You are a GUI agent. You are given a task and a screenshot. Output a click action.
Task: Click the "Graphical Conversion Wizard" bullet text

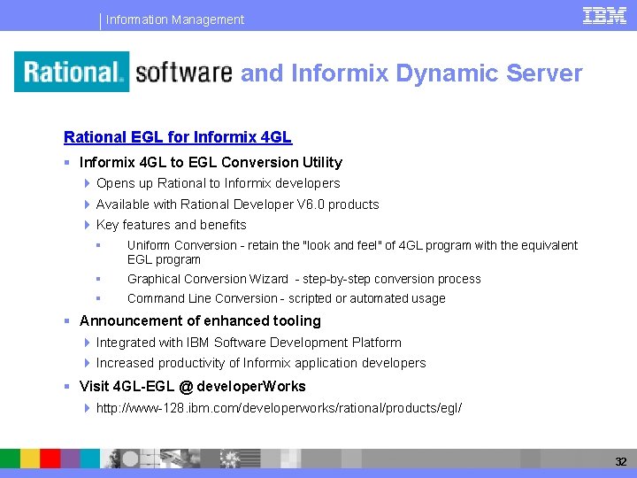[x=303, y=279]
